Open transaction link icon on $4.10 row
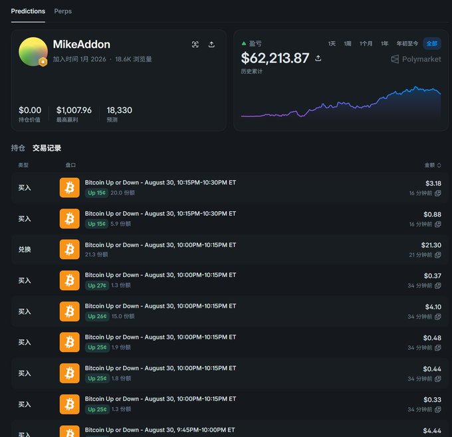452x437 pixels. (438, 317)
